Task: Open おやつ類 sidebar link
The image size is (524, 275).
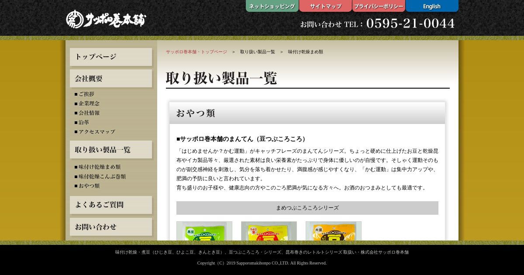Action: point(87,186)
